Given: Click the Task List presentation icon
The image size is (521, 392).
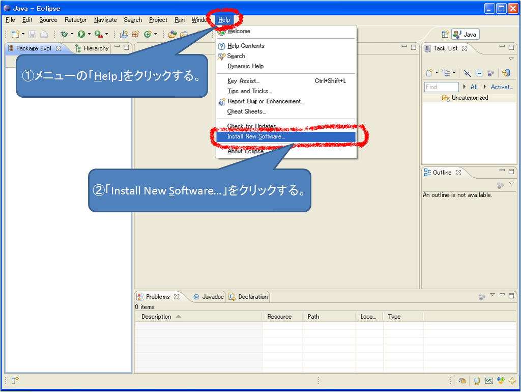Looking at the screenshot, I should click(x=446, y=73).
